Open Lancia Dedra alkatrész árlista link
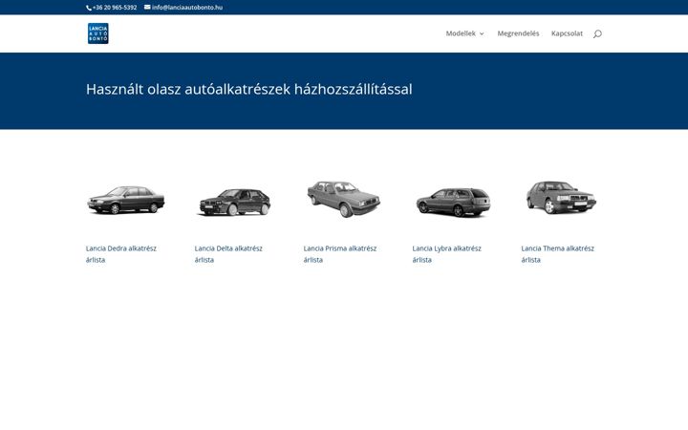 [x=121, y=254]
